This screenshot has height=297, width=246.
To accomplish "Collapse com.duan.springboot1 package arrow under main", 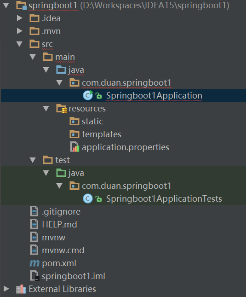I will coord(59,82).
